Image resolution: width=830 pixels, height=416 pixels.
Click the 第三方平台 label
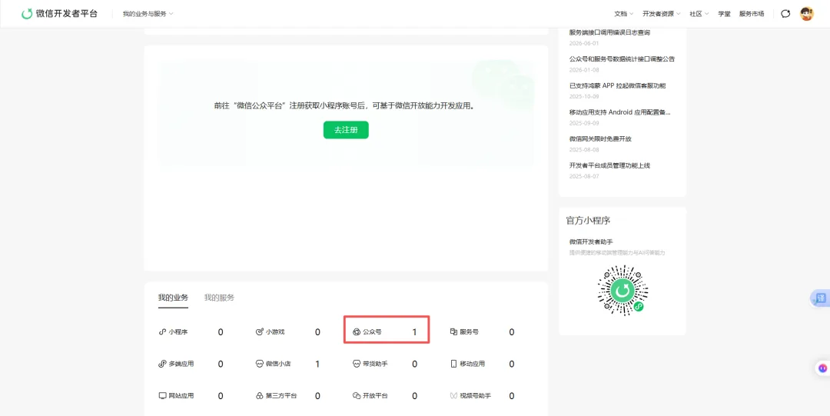pyautogui.click(x=281, y=396)
